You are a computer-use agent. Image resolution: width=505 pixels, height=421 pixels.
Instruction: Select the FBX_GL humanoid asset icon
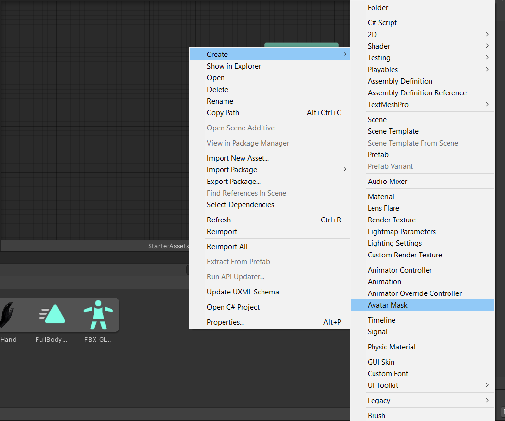click(x=98, y=315)
